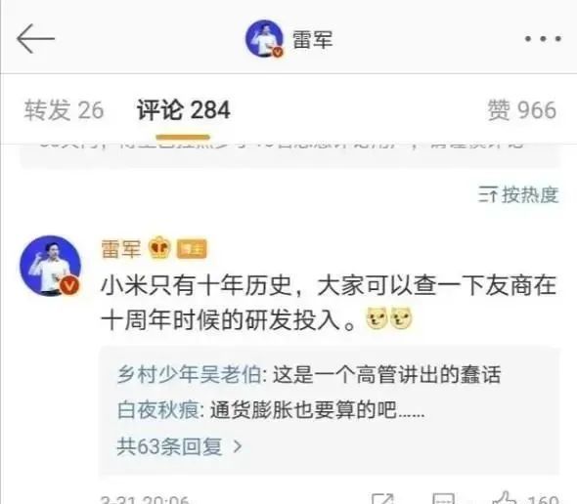Open the 赞 966 likes tab
Image resolution: width=577 pixels, height=504 pixels.
click(x=522, y=110)
